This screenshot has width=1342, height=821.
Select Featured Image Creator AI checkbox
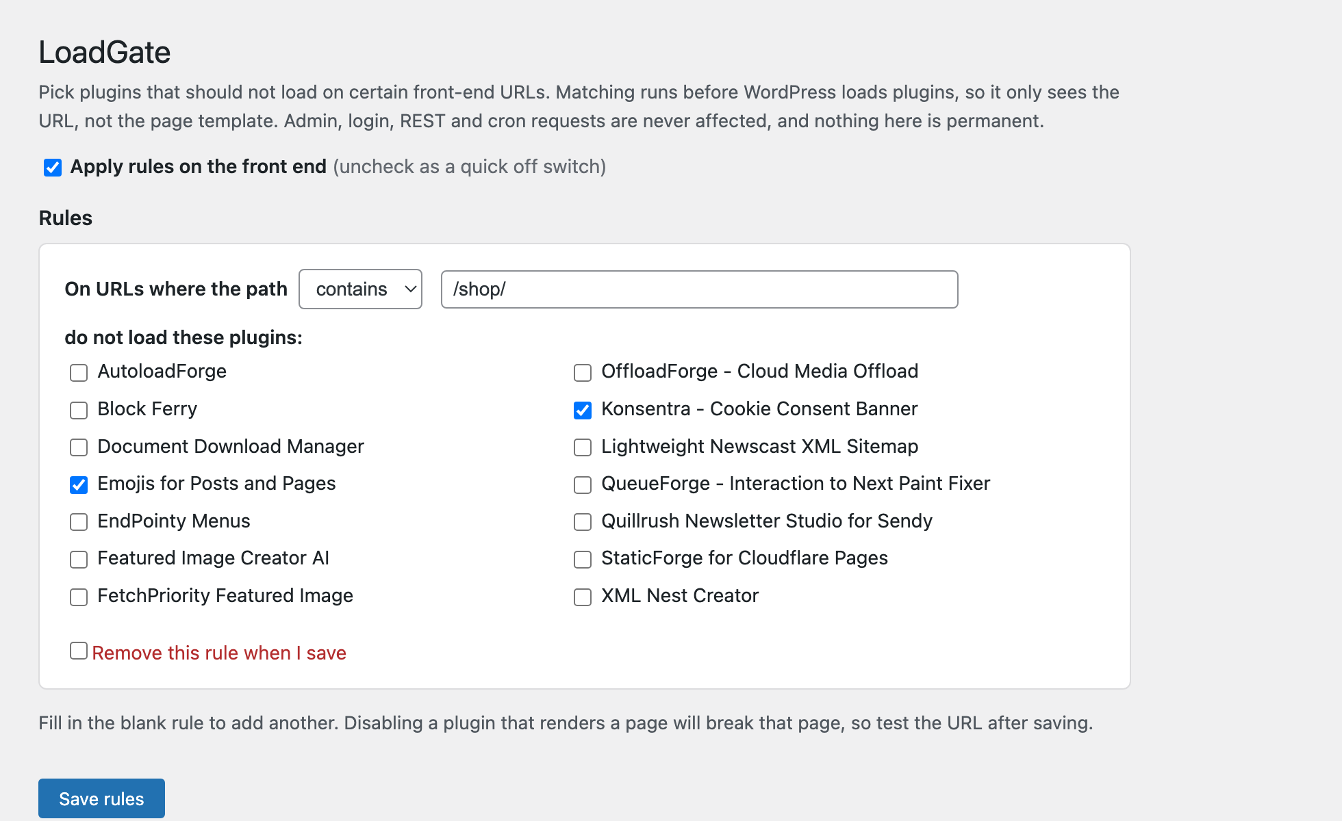pyautogui.click(x=79, y=559)
